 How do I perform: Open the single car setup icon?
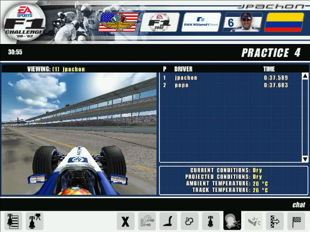click(211, 221)
